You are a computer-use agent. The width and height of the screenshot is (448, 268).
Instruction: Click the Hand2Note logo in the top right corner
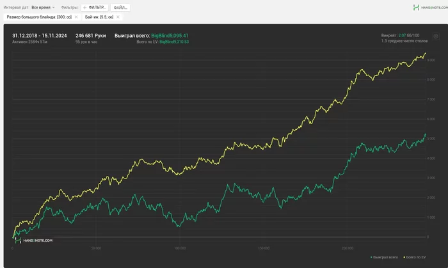[x=430, y=8]
